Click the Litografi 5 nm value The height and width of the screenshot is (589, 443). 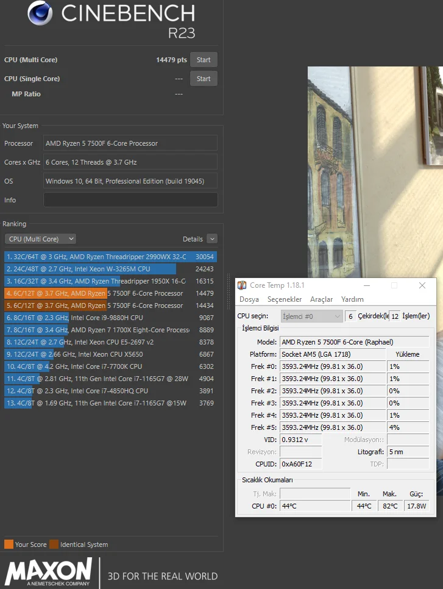pyautogui.click(x=408, y=452)
